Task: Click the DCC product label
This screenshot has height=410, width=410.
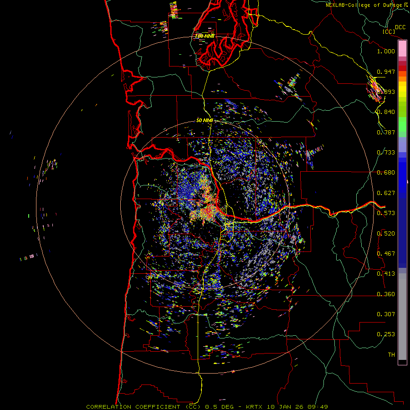Action: [x=400, y=27]
